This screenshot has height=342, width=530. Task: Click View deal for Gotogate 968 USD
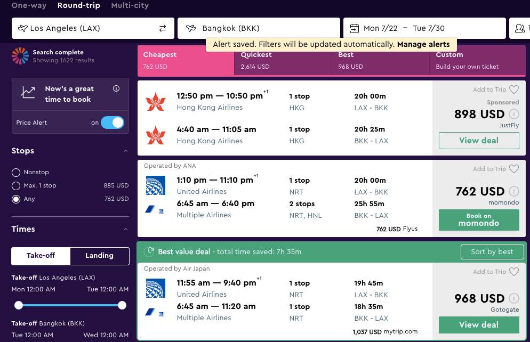coord(479,325)
